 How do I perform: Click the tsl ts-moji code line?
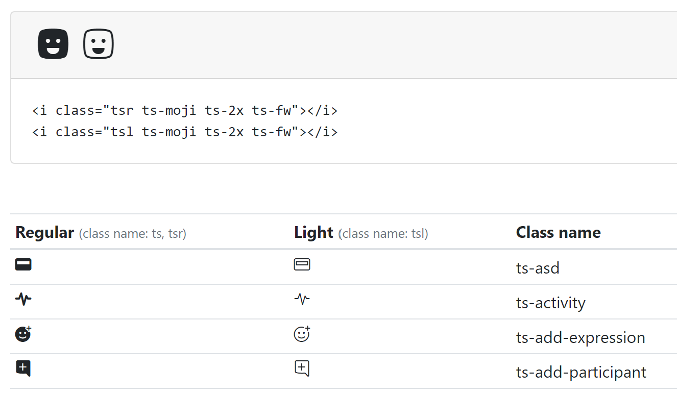click(185, 132)
